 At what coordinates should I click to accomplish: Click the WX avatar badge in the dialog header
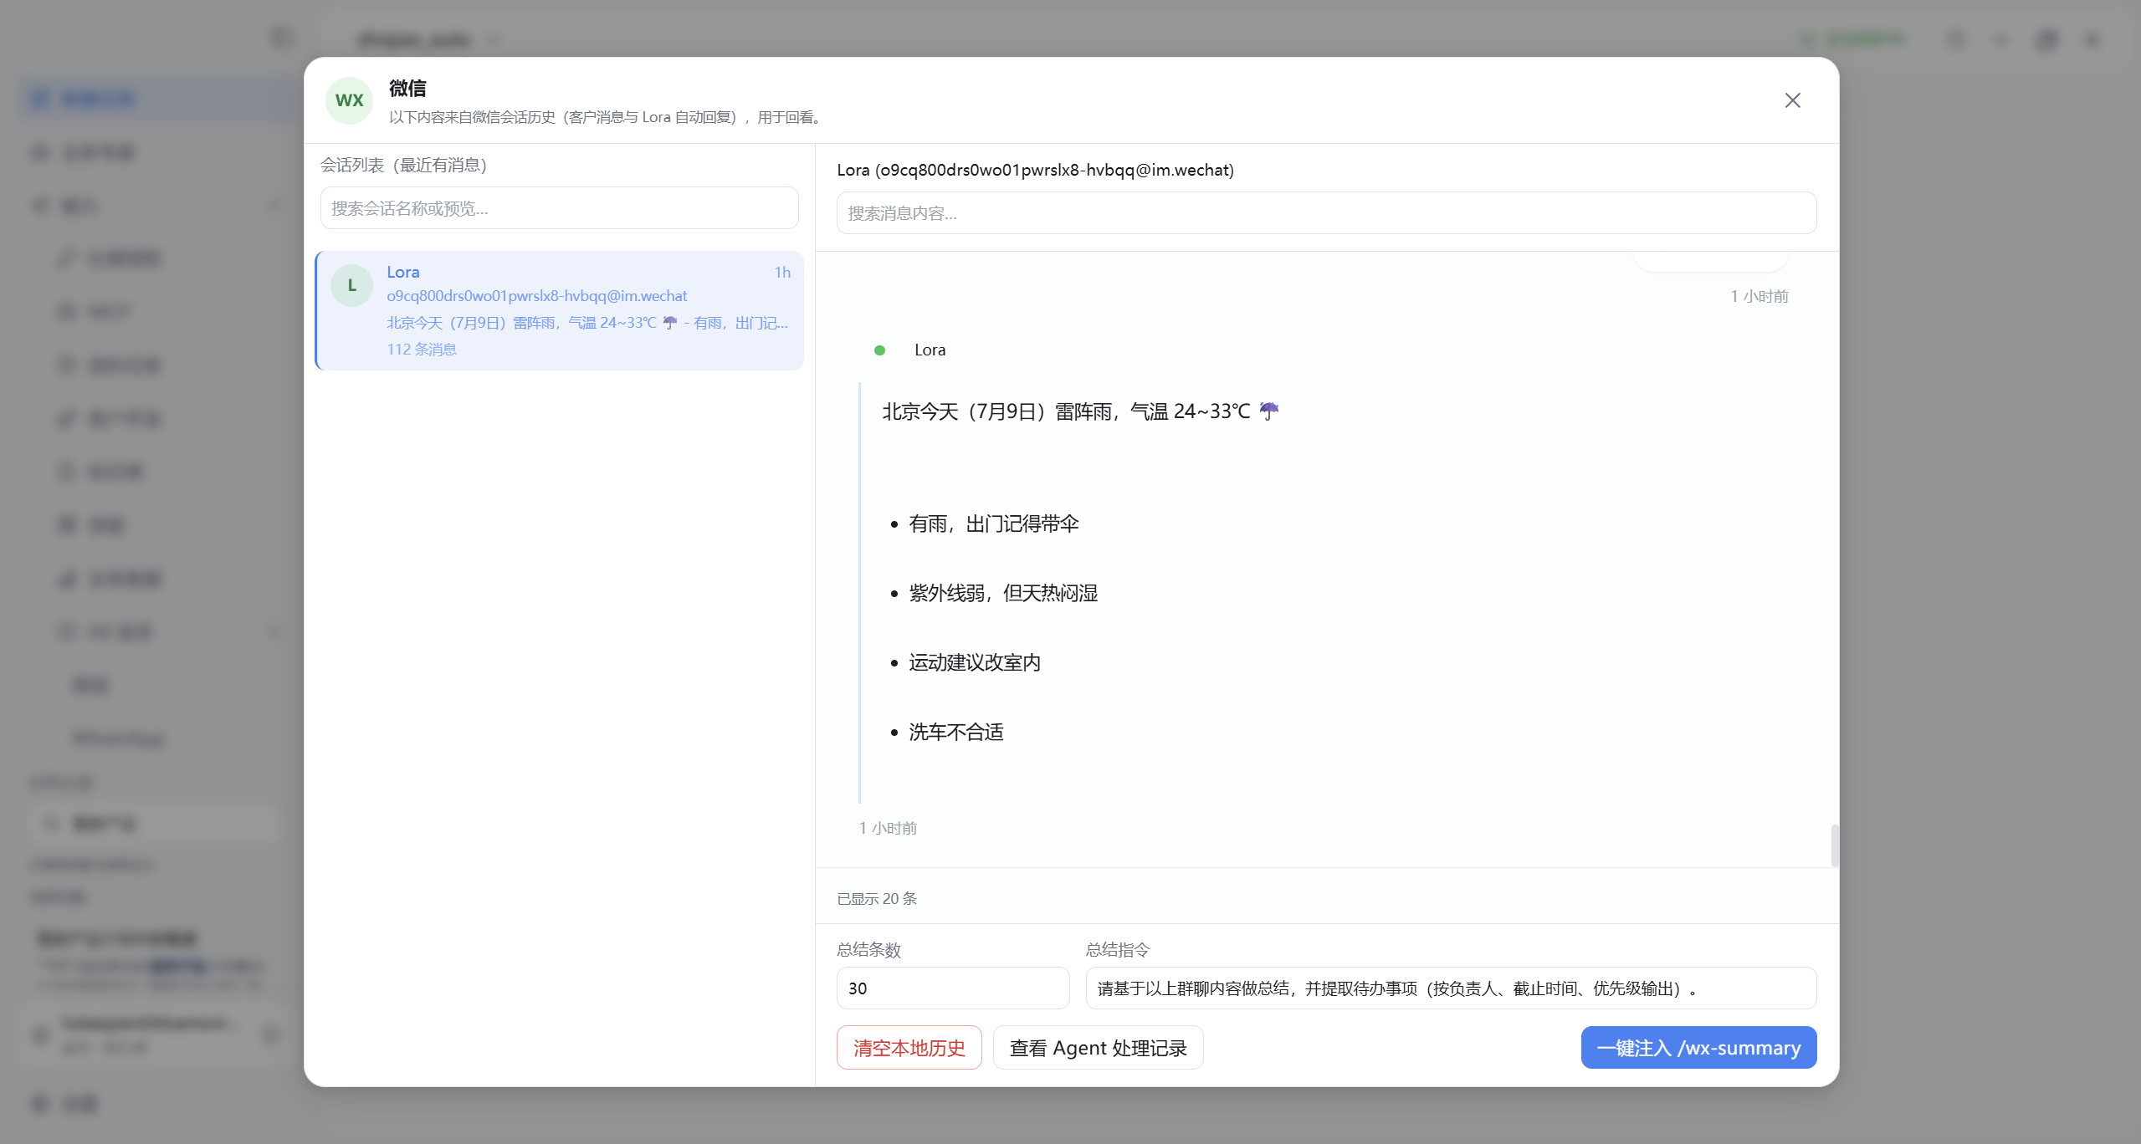coord(349,100)
